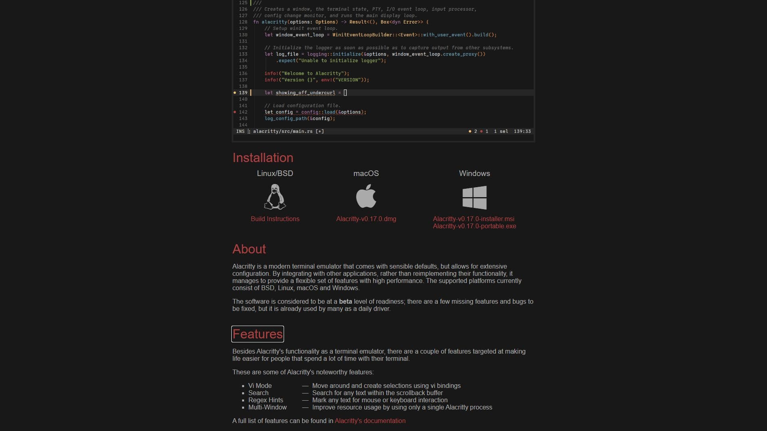This screenshot has height=431, width=767.
Task: Click the 'Search for any text' description
Action: point(378,393)
